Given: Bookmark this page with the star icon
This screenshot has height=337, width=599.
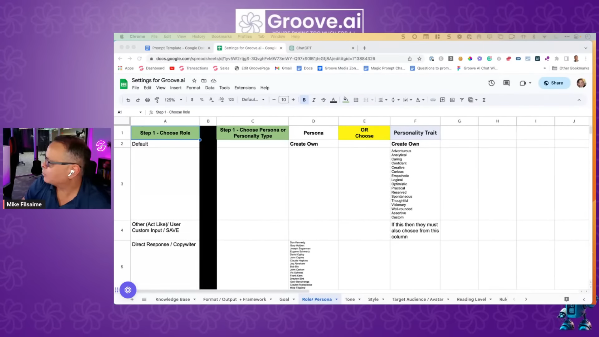Looking at the screenshot, I should [419, 59].
